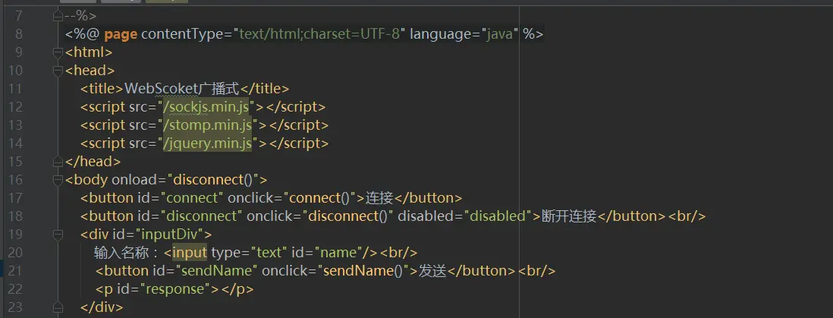Viewport: 833px width, 318px height.
Task: Click line number 13 in the gutter
Action: pyautogui.click(x=15, y=125)
